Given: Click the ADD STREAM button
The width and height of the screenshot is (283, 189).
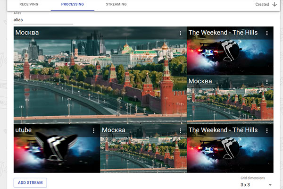Looking at the screenshot, I should 30,183.
